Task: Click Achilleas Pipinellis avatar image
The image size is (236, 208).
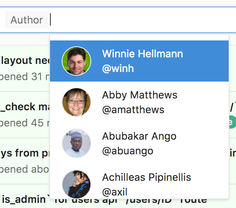Action: click(76, 184)
